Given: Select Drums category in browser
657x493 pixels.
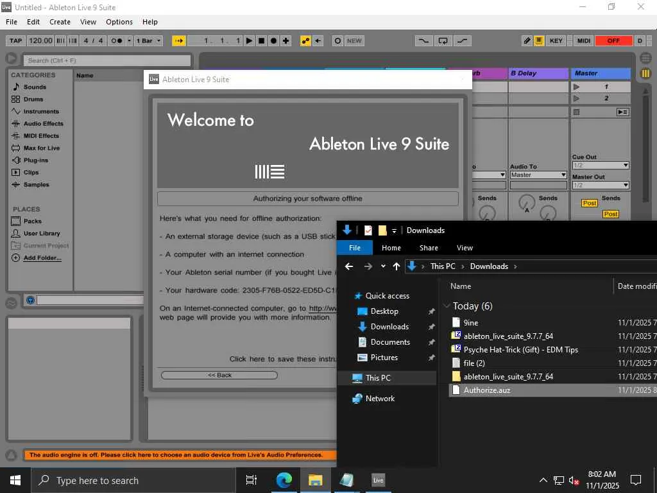Looking at the screenshot, I should click(x=33, y=99).
